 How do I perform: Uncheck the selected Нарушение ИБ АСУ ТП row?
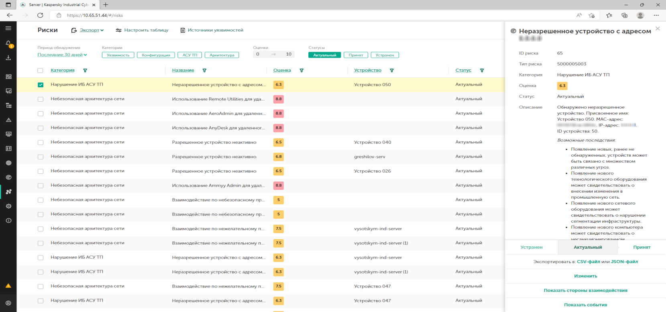click(x=41, y=85)
